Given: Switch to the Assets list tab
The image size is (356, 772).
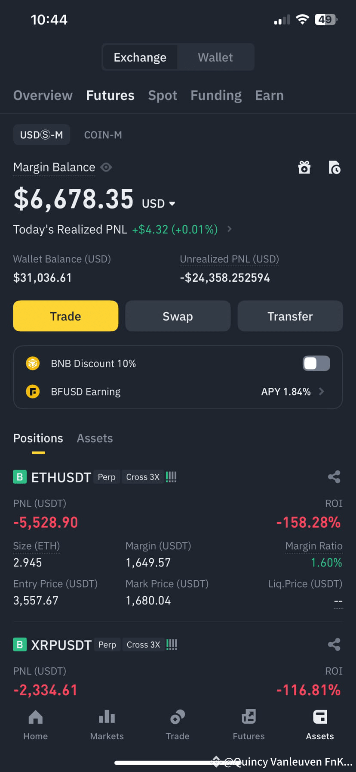Looking at the screenshot, I should [95, 438].
